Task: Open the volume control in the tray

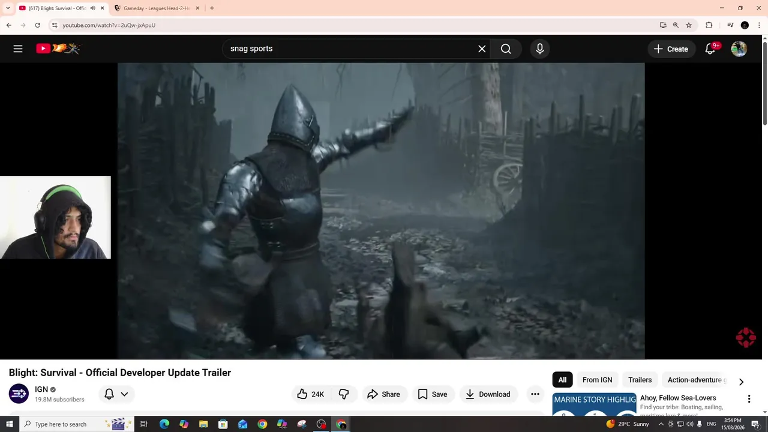Action: (690, 424)
